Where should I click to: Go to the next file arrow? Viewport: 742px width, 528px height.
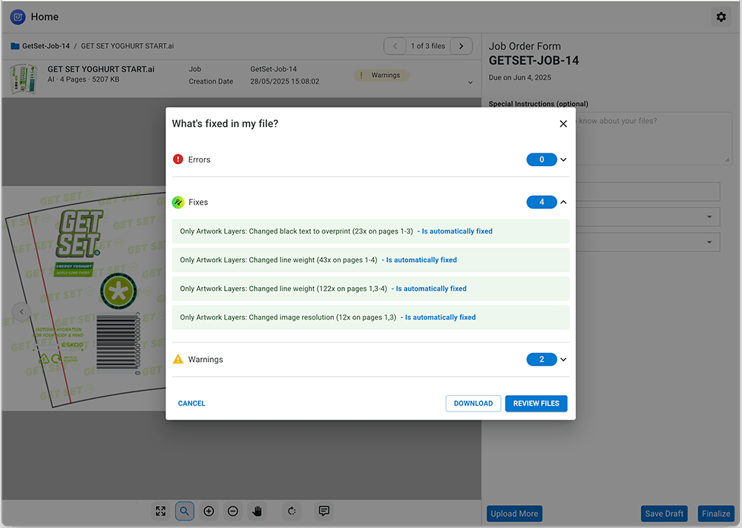[x=461, y=46]
